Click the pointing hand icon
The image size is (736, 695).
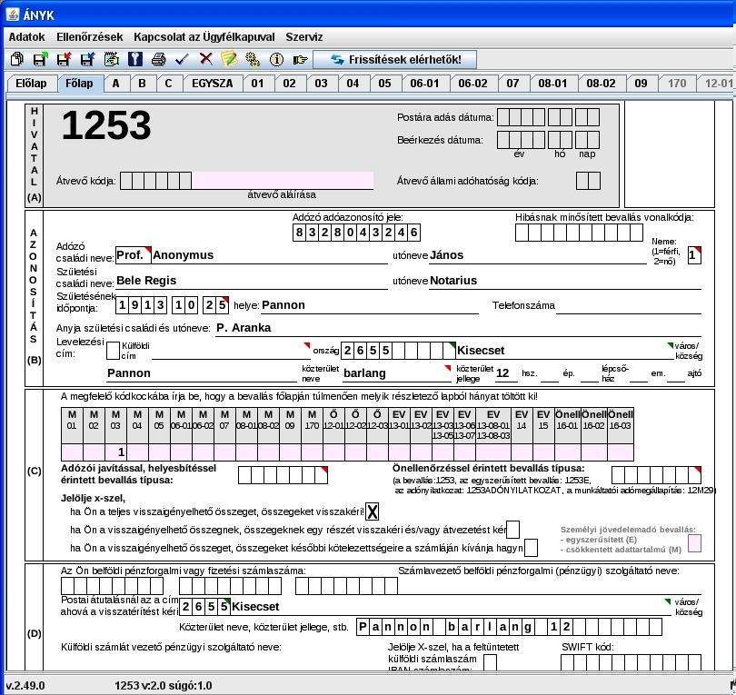pyautogui.click(x=300, y=59)
